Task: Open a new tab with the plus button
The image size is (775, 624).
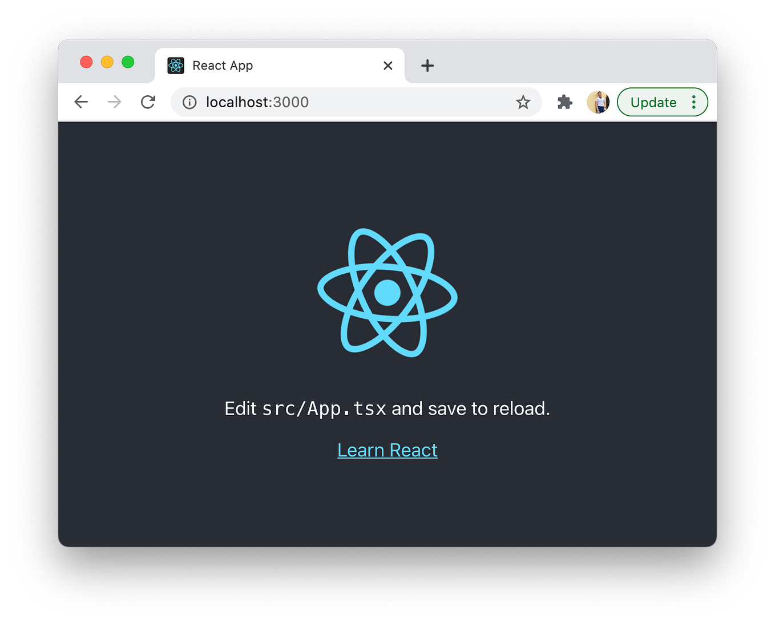Action: tap(427, 66)
